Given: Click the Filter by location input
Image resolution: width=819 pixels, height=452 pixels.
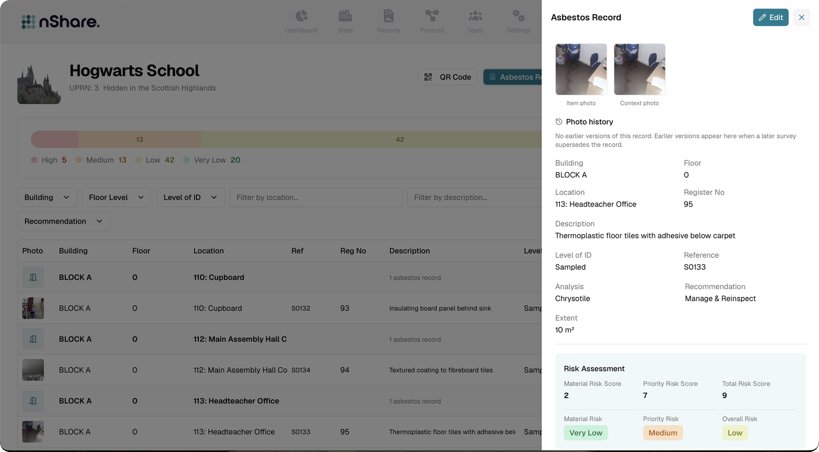Looking at the screenshot, I should [x=316, y=197].
